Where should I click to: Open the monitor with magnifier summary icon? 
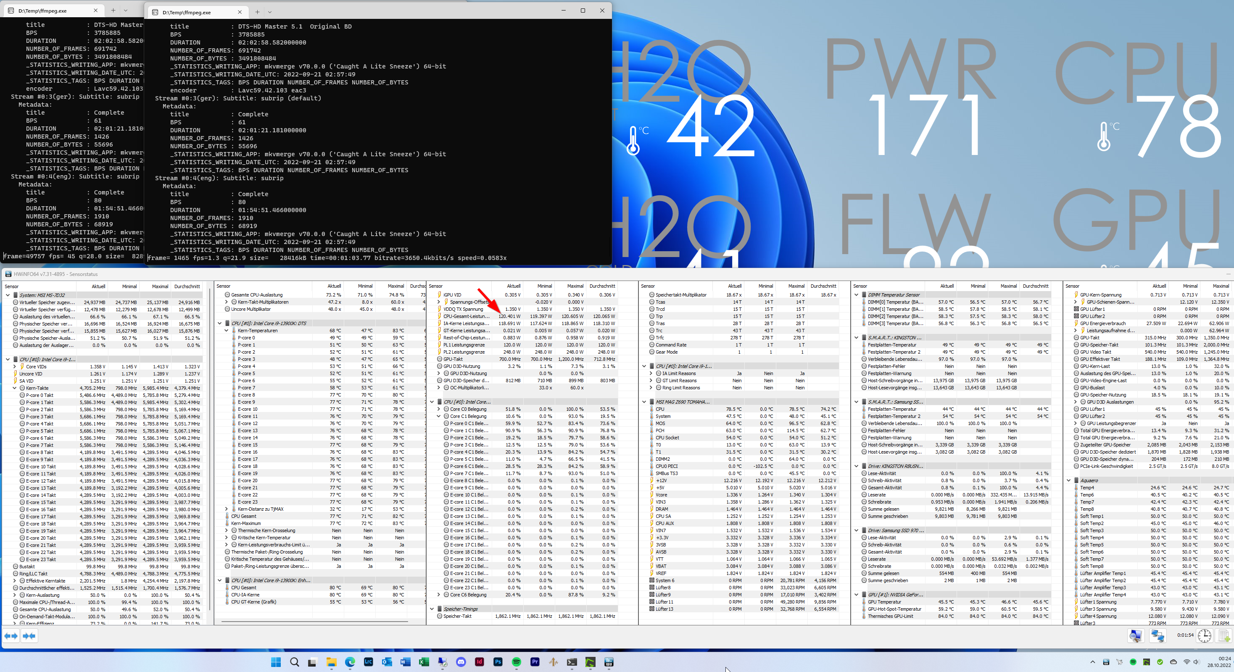pyautogui.click(x=1135, y=635)
